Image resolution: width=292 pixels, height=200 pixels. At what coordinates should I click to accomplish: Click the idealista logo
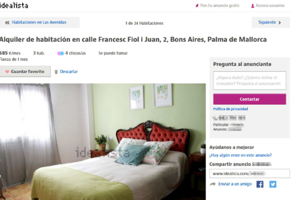(x=14, y=6)
